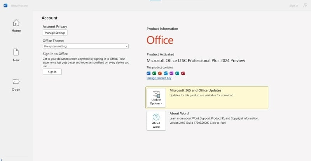Click the Office Theme label
The height and width of the screenshot is (161, 311).
53,41
